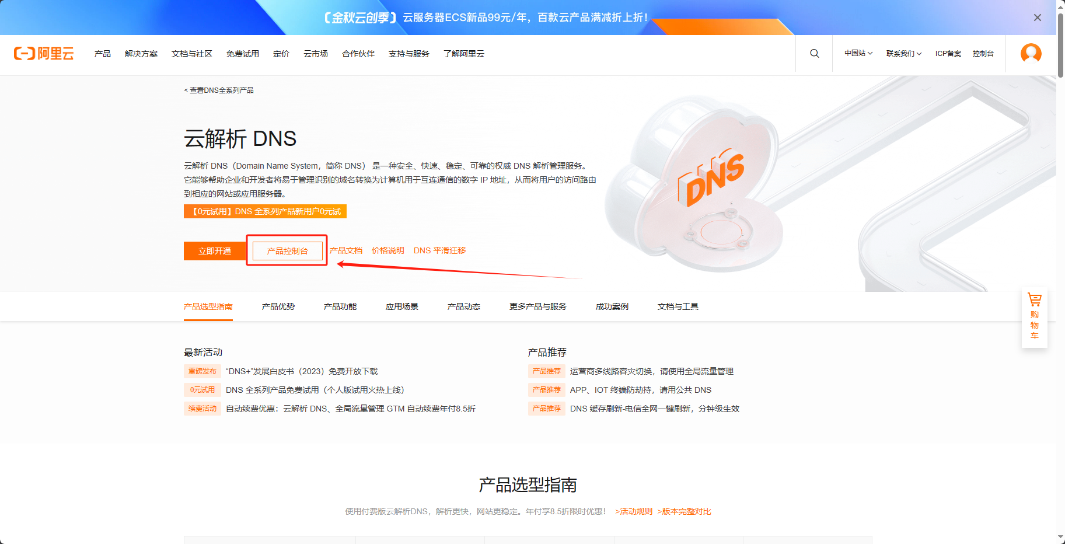Close the top promotion banner
This screenshot has width=1065, height=544.
1038,18
